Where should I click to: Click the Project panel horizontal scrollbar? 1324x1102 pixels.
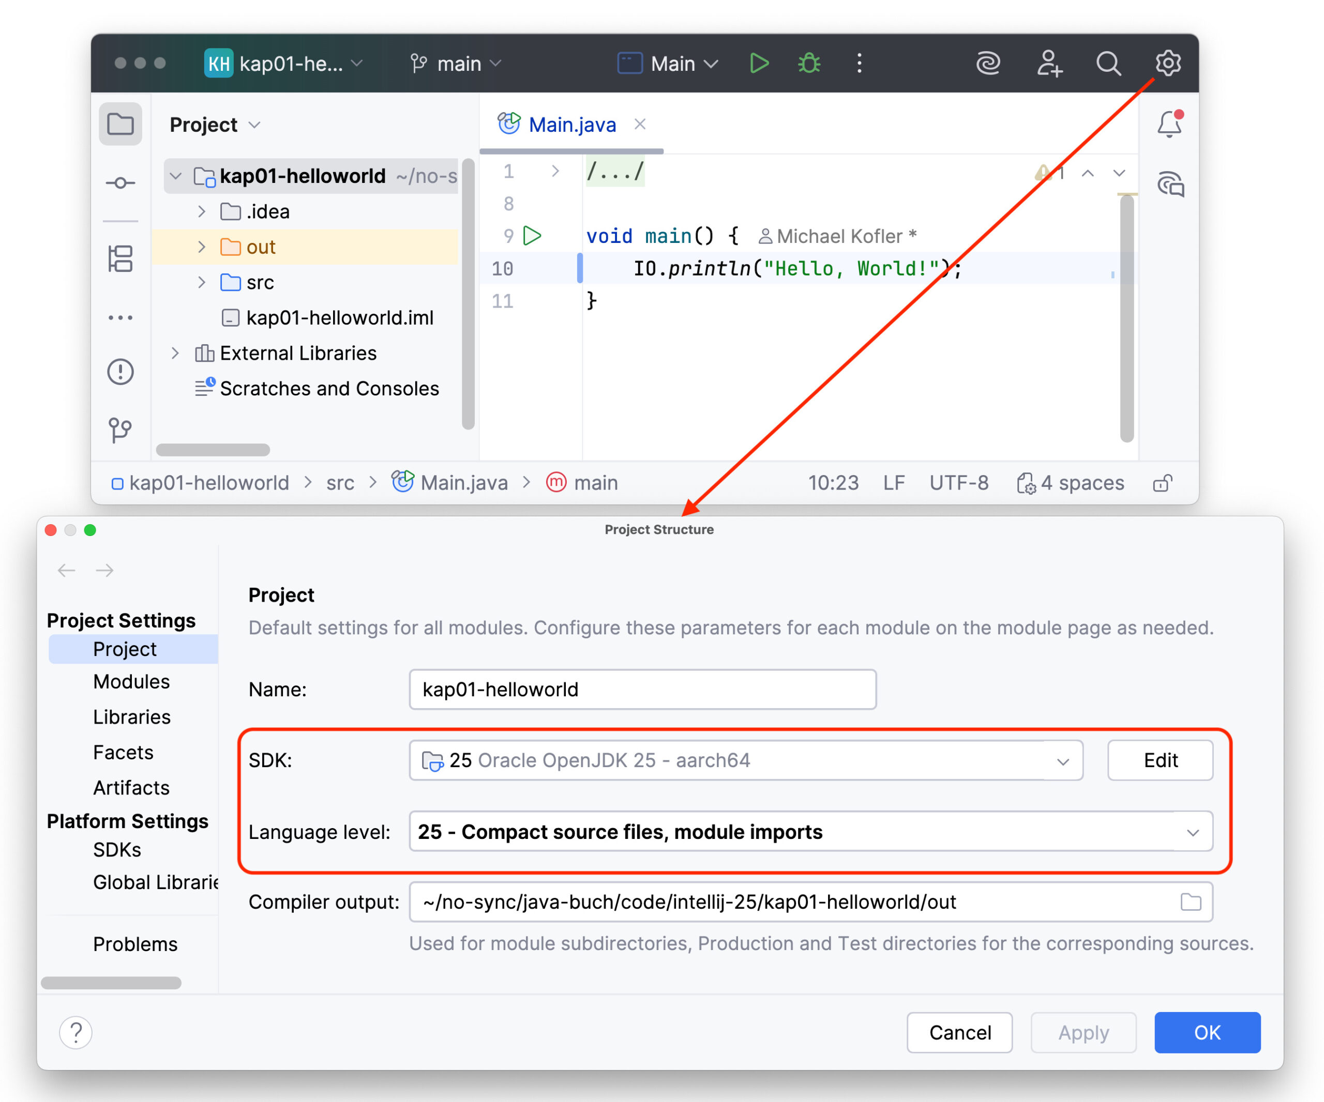(x=213, y=449)
